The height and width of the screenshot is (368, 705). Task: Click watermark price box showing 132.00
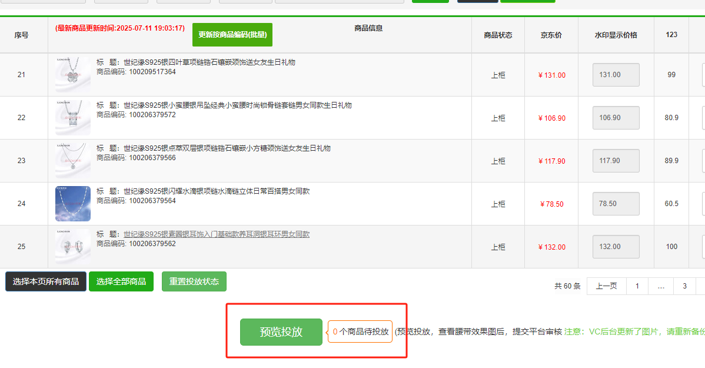pyautogui.click(x=616, y=247)
